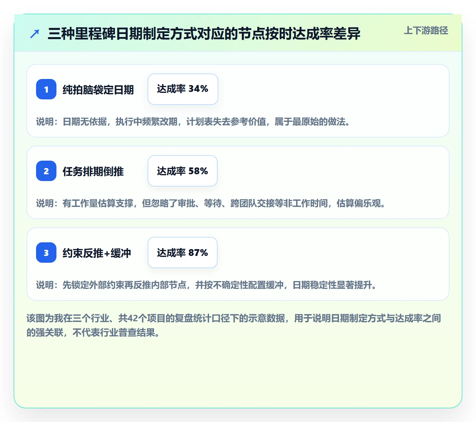Screen dimensions: 476x422
Task: Select the 任务排期倒推 heading
Action: coord(93,171)
